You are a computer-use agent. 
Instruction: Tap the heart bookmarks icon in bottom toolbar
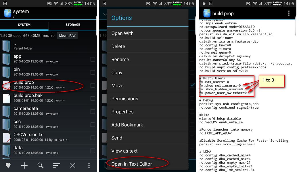pyautogui.click(x=8, y=165)
